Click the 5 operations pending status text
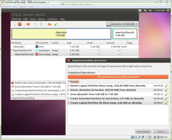Screen dimensions: 172x140 tap(23, 98)
